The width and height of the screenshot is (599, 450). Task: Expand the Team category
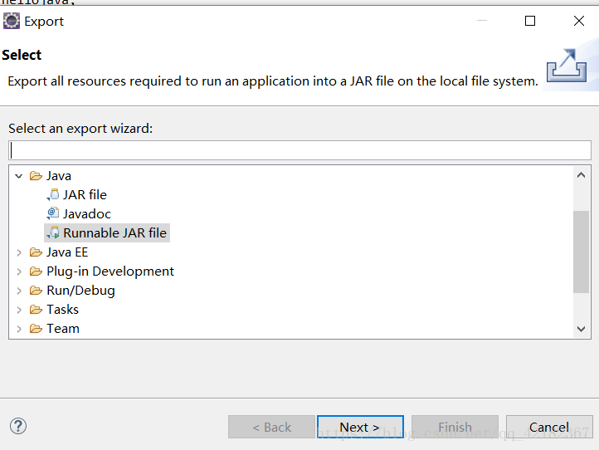click(x=19, y=329)
